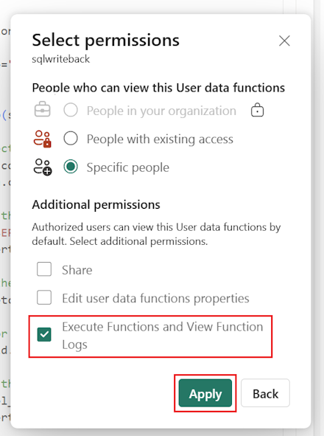324x436 pixels.
Task: Click the Apply button
Action: (205, 393)
